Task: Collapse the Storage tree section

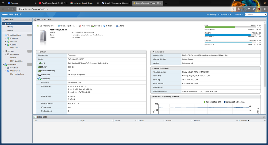Action: pos(4,51)
